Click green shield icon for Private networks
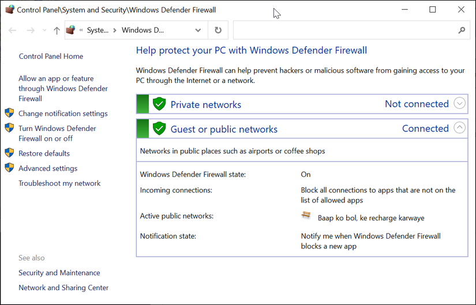This screenshot has width=476, height=305. click(x=159, y=104)
